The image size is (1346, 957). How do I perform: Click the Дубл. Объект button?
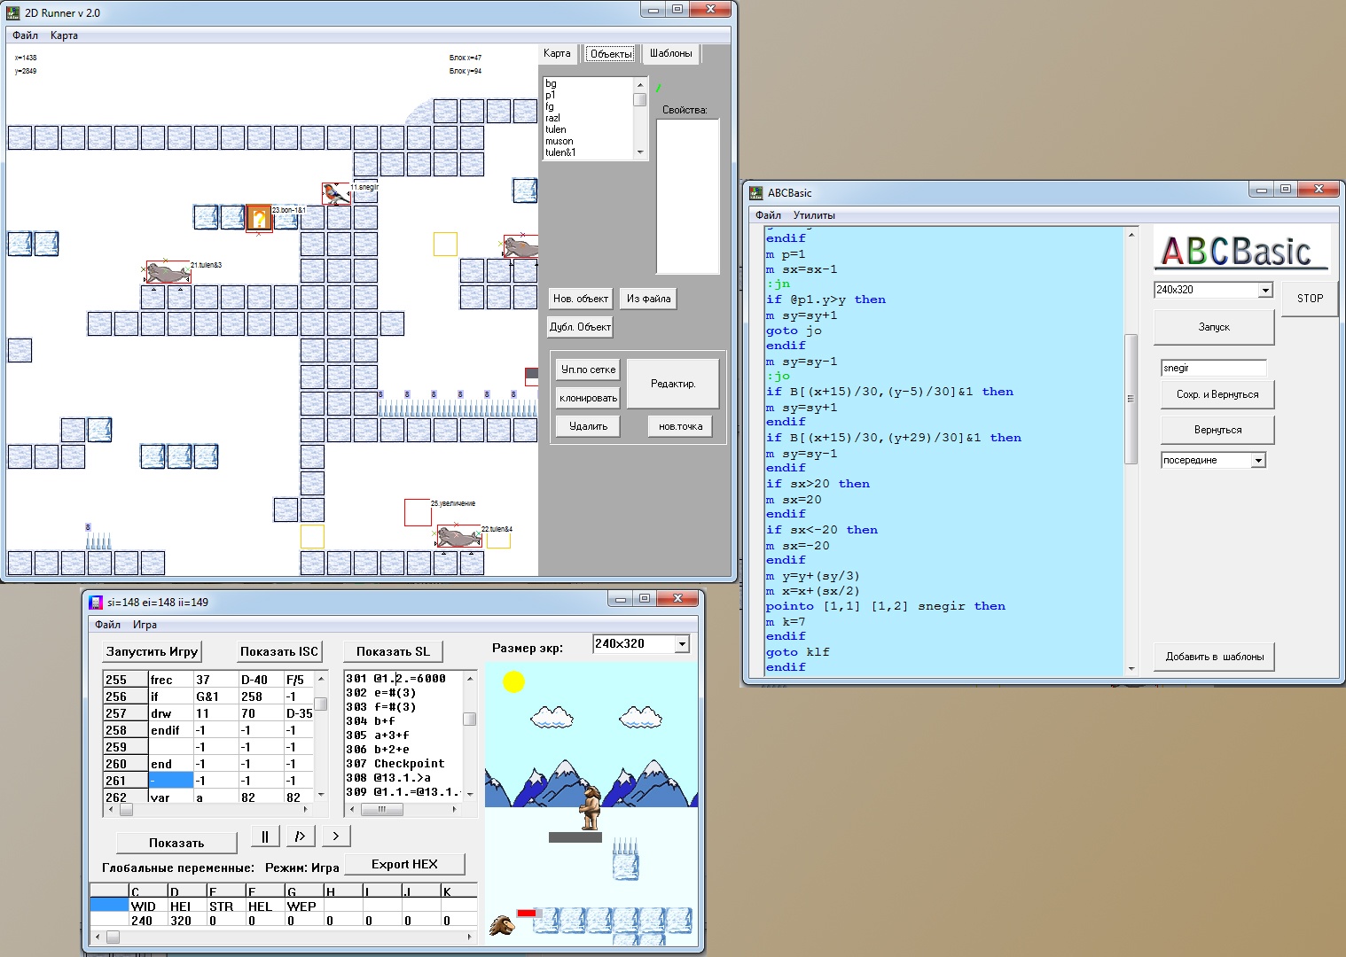point(580,327)
